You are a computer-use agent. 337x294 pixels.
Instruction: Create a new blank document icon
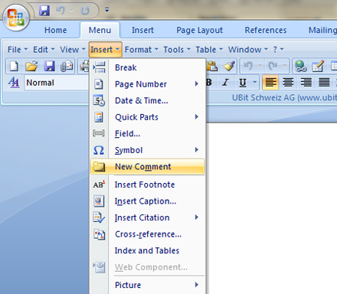[14, 66]
